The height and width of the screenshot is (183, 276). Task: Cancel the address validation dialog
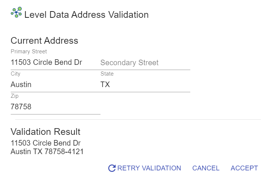click(x=206, y=168)
